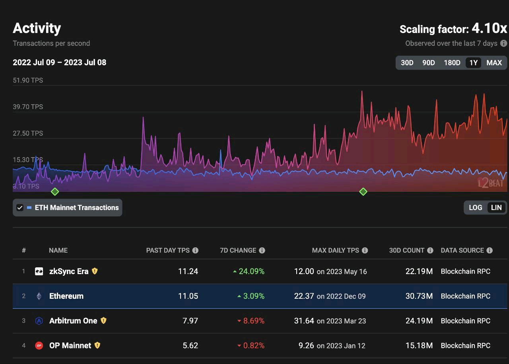Select the 90D time range
The height and width of the screenshot is (364, 509).
click(428, 63)
